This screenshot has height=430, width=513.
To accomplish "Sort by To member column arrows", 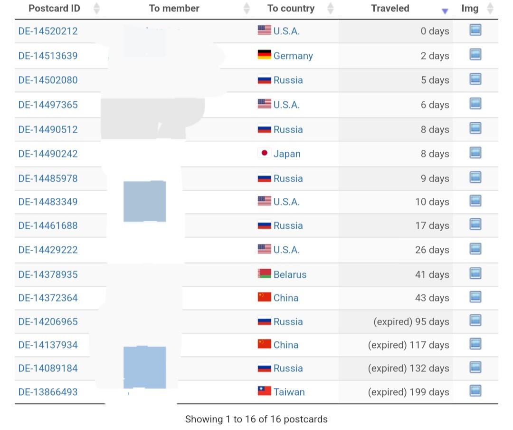I will (247, 9).
